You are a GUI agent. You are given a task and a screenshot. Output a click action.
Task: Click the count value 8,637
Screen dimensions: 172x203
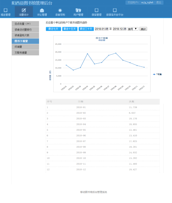[x=132, y=113]
